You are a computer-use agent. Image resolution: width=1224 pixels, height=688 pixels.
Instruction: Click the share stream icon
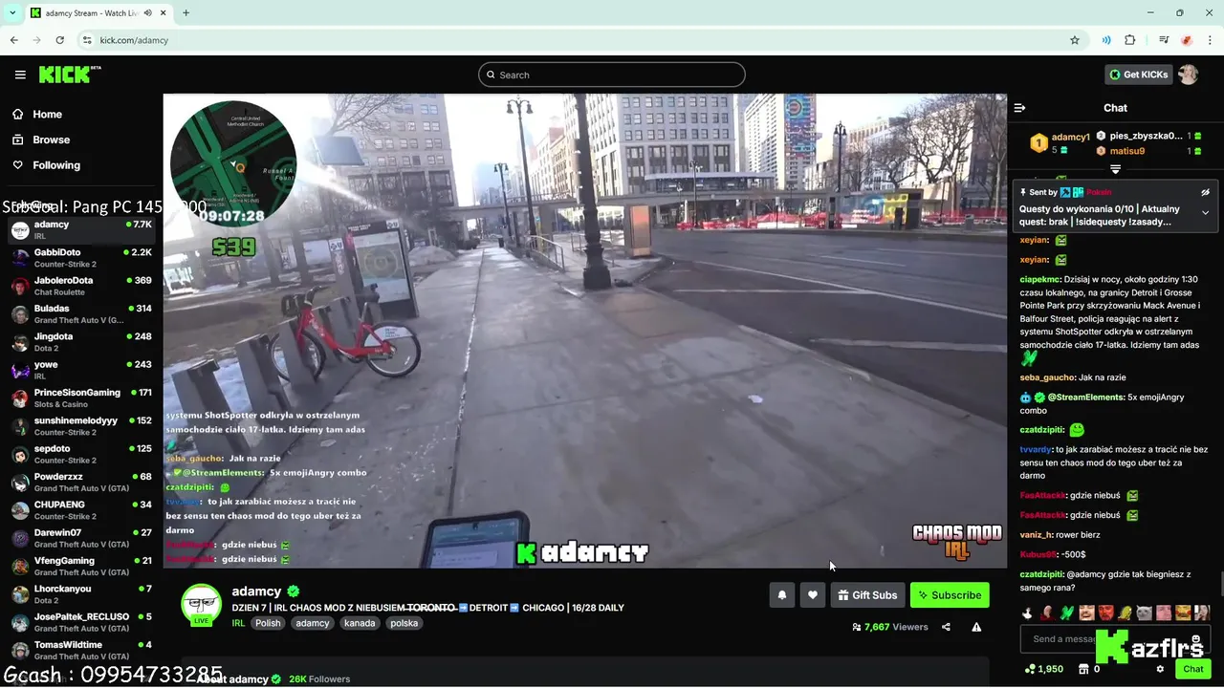click(x=946, y=627)
